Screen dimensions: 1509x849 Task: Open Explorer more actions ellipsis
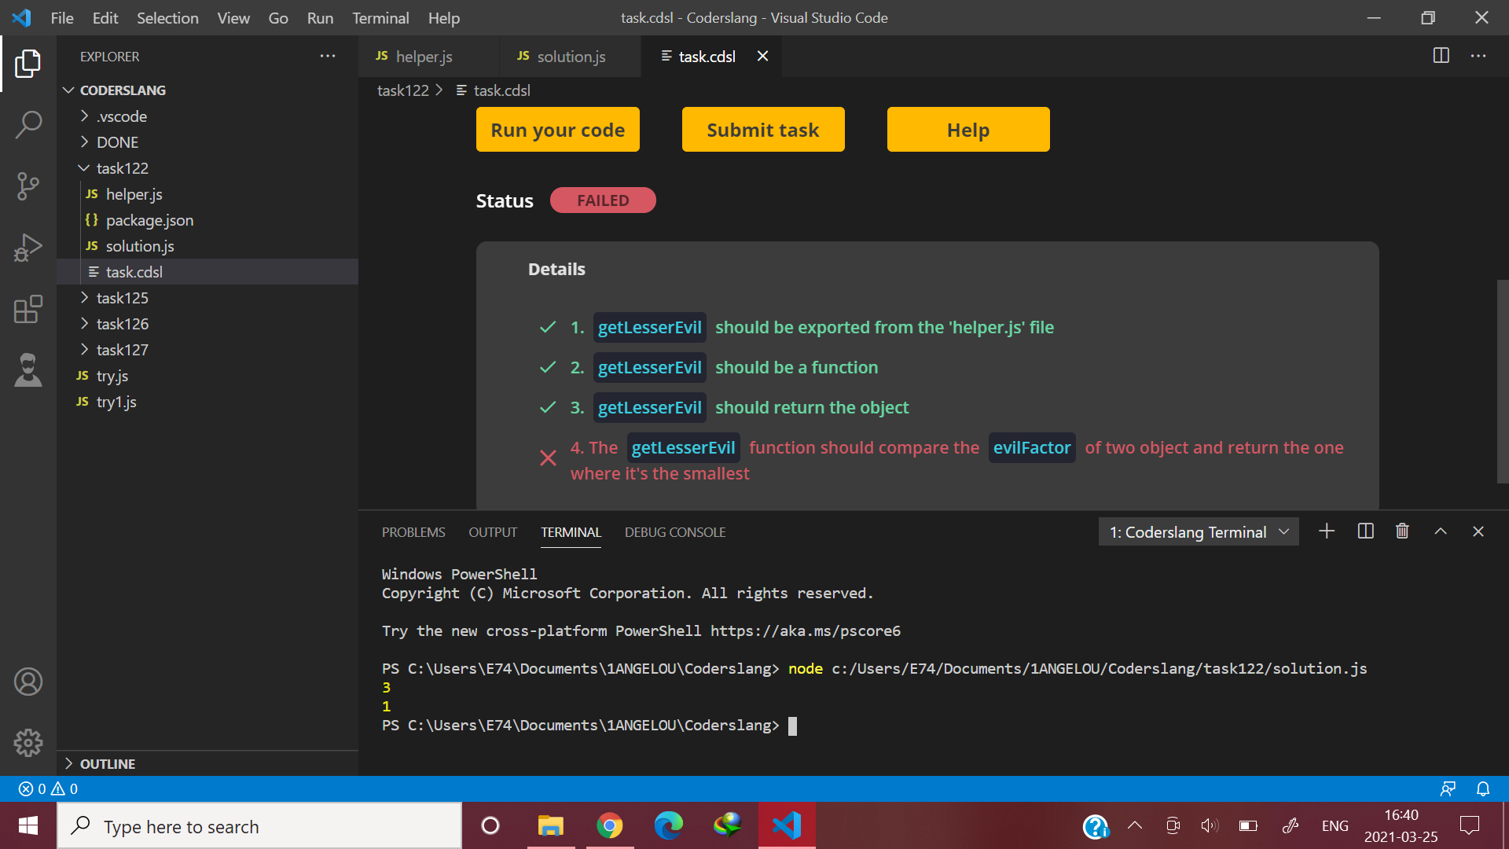pyautogui.click(x=328, y=56)
